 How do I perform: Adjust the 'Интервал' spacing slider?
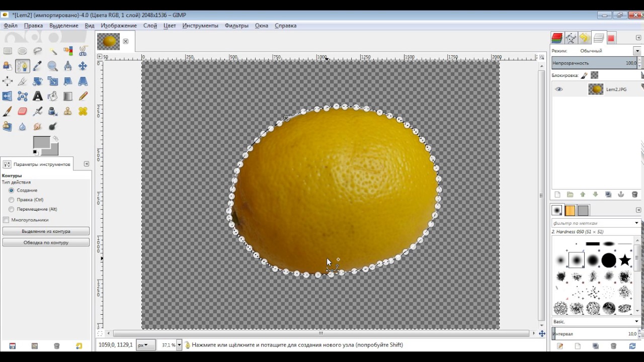tap(595, 333)
